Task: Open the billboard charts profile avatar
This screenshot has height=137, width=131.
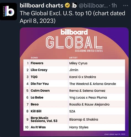Action: coord(8,11)
